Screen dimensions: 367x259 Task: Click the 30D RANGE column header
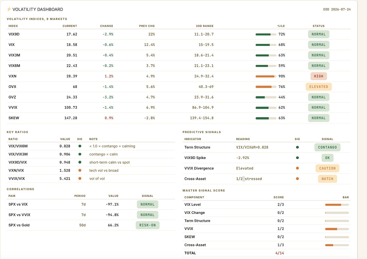click(205, 26)
